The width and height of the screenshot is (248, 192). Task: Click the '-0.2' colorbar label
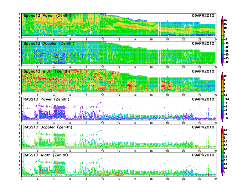(x=226, y=99)
